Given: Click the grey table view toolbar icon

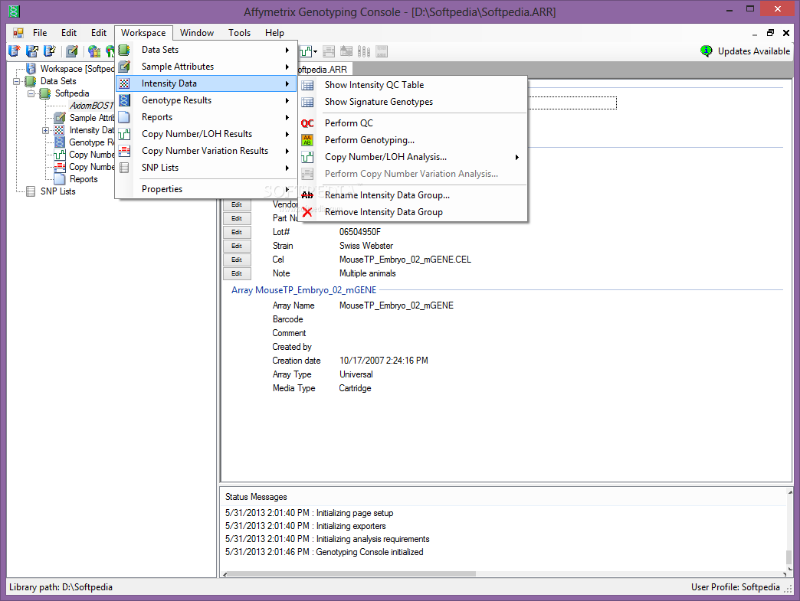Looking at the screenshot, I should click(329, 51).
